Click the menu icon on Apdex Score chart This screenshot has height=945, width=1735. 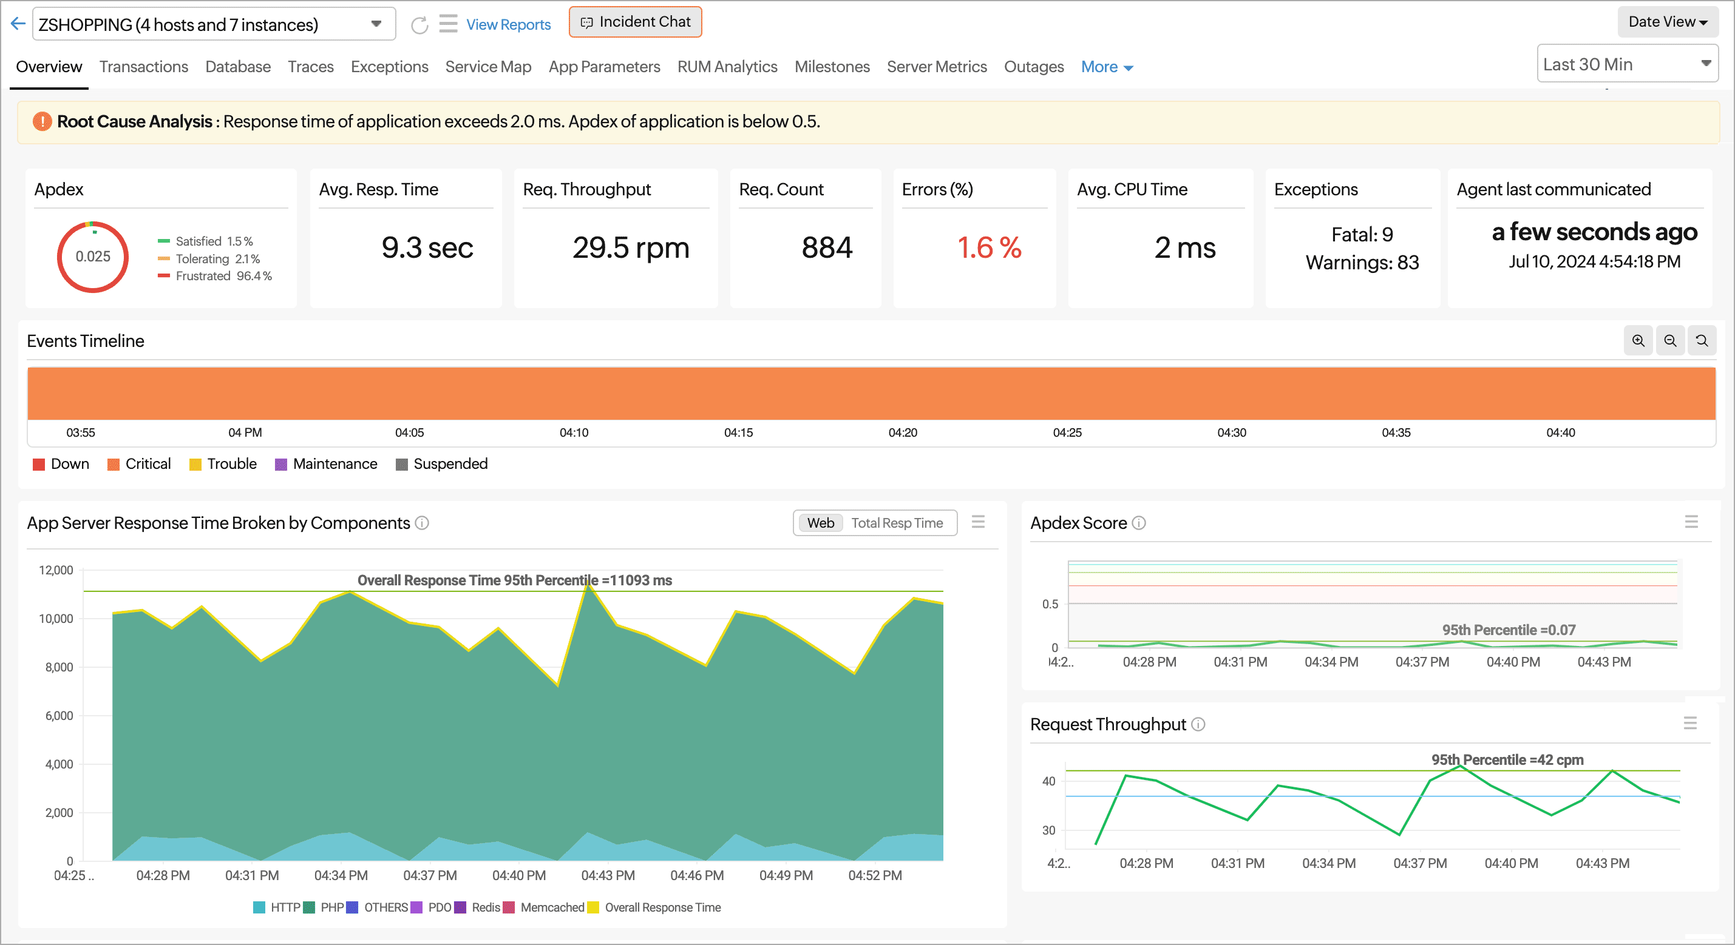tap(1691, 522)
